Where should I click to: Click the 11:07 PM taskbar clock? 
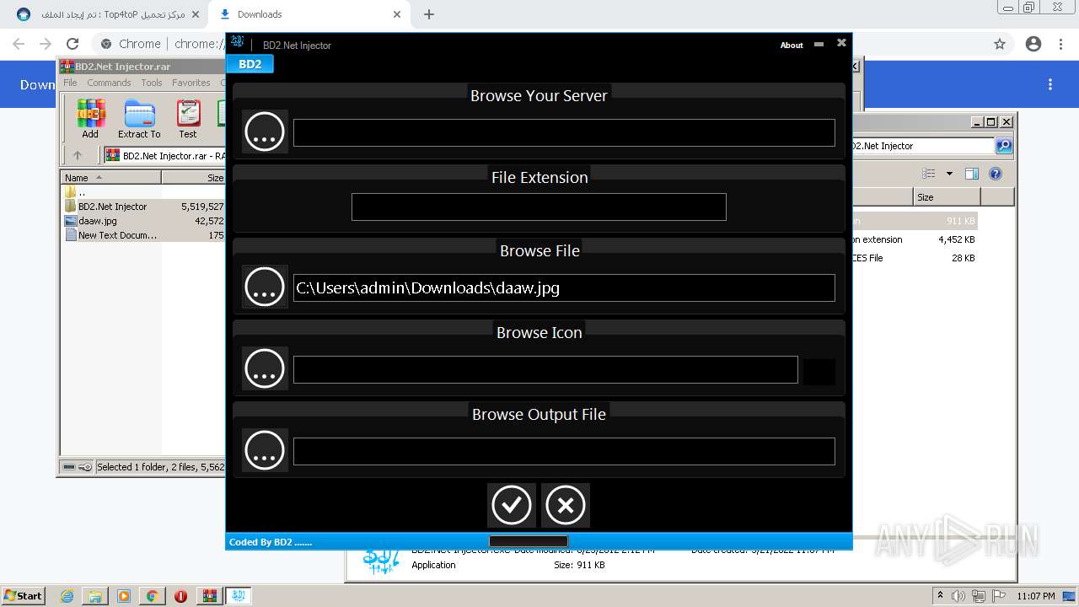tap(1036, 596)
